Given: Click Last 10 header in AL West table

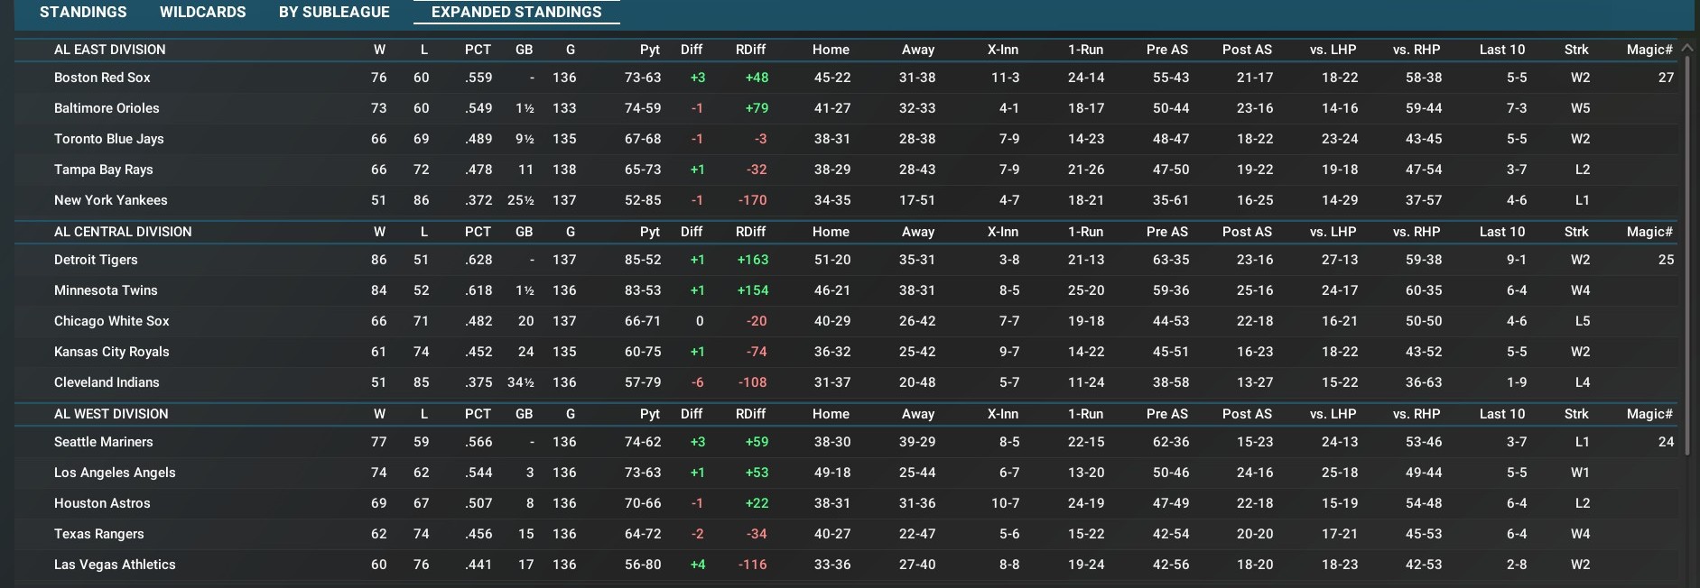Looking at the screenshot, I should pos(1501,414).
